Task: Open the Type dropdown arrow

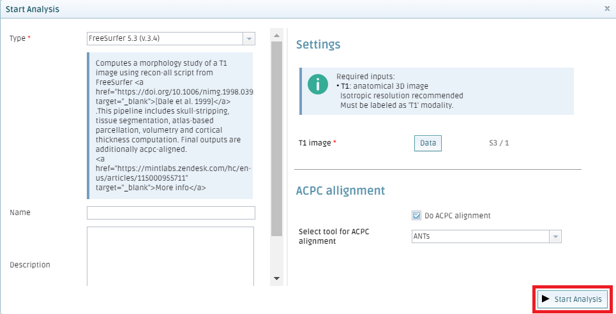Action: click(249, 38)
